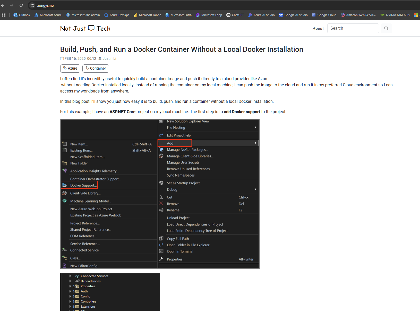The width and height of the screenshot is (420, 311).
Task: Click the blog post title heading
Action: click(182, 49)
